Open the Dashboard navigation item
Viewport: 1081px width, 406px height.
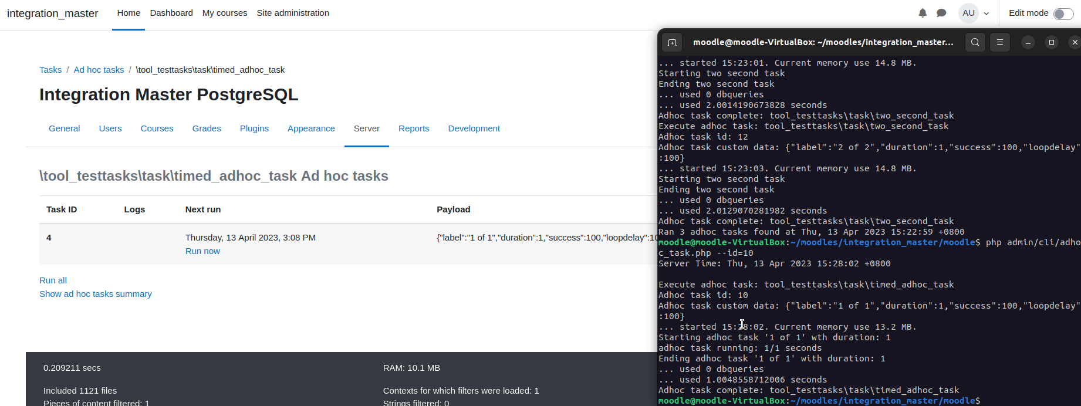click(171, 13)
